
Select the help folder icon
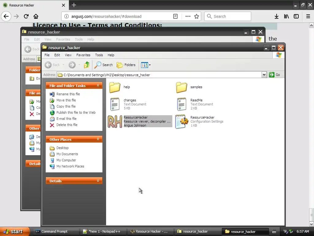click(115, 87)
